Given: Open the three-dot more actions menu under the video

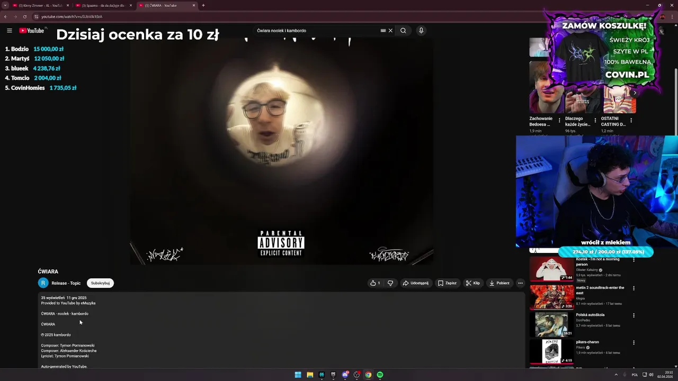Looking at the screenshot, I should click(520, 283).
